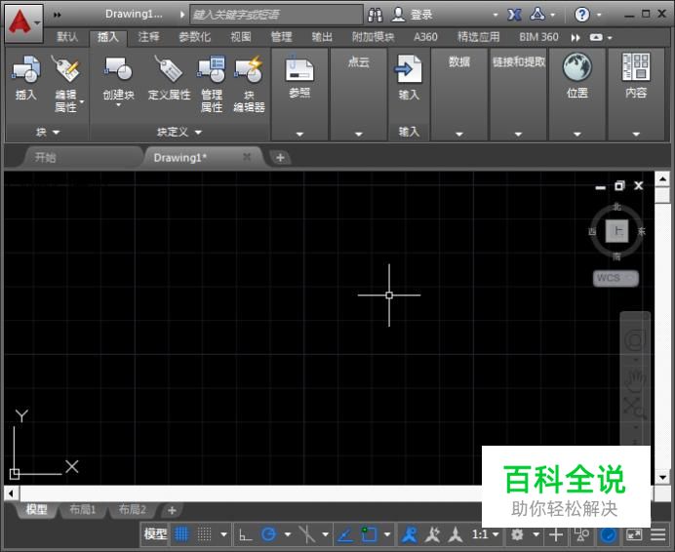675x552 pixels.
Task: Click the keyword search input field
Action: pos(275,15)
